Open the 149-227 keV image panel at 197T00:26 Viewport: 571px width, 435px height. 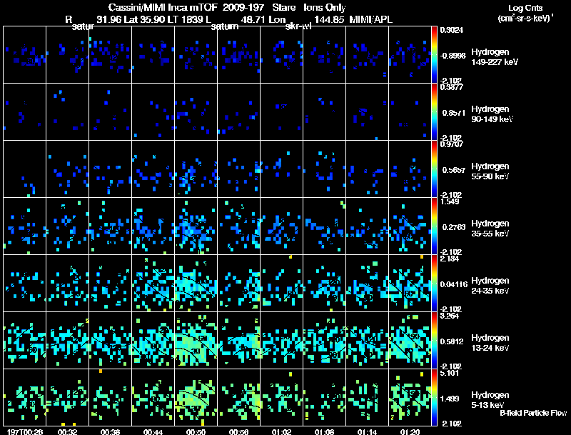click(25, 54)
